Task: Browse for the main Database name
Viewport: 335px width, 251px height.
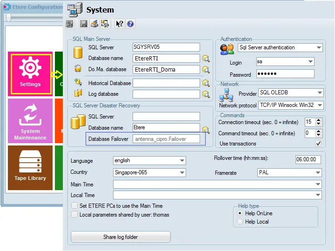Action: click(x=206, y=59)
